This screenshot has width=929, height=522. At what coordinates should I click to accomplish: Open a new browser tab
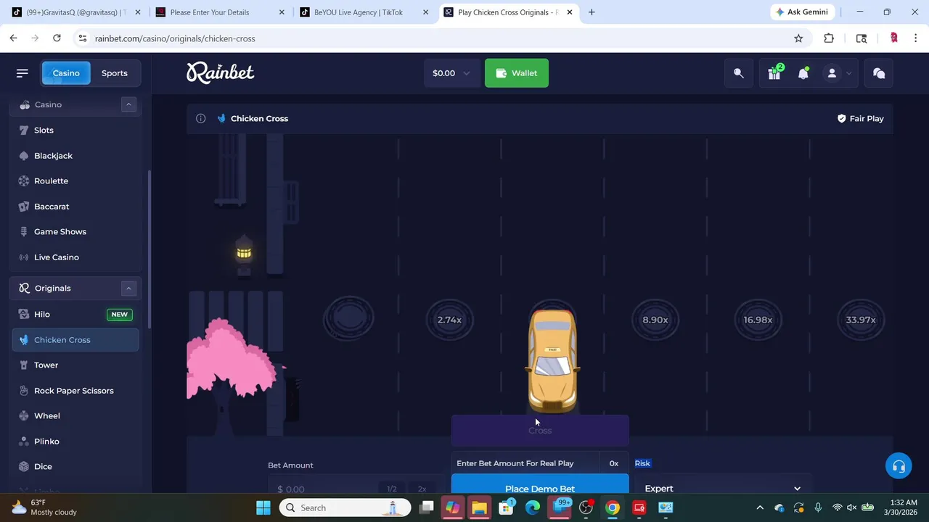click(592, 12)
